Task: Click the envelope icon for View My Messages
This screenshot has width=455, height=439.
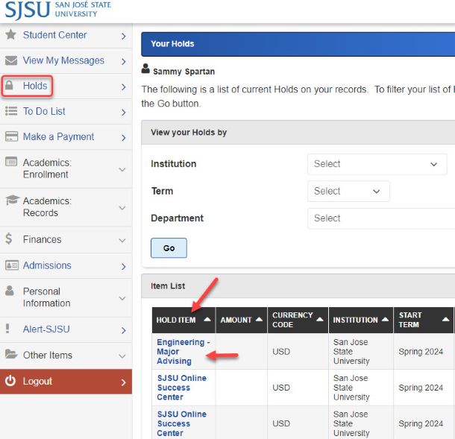Action: click(10, 60)
